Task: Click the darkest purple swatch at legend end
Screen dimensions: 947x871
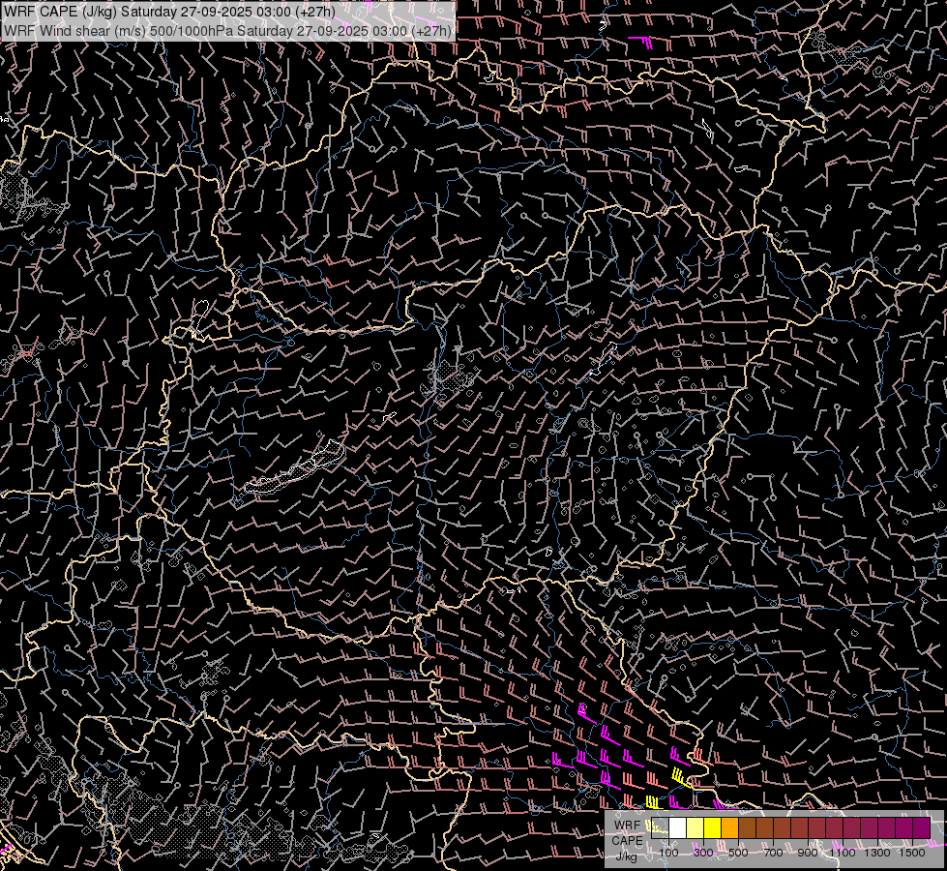Action: click(x=921, y=828)
